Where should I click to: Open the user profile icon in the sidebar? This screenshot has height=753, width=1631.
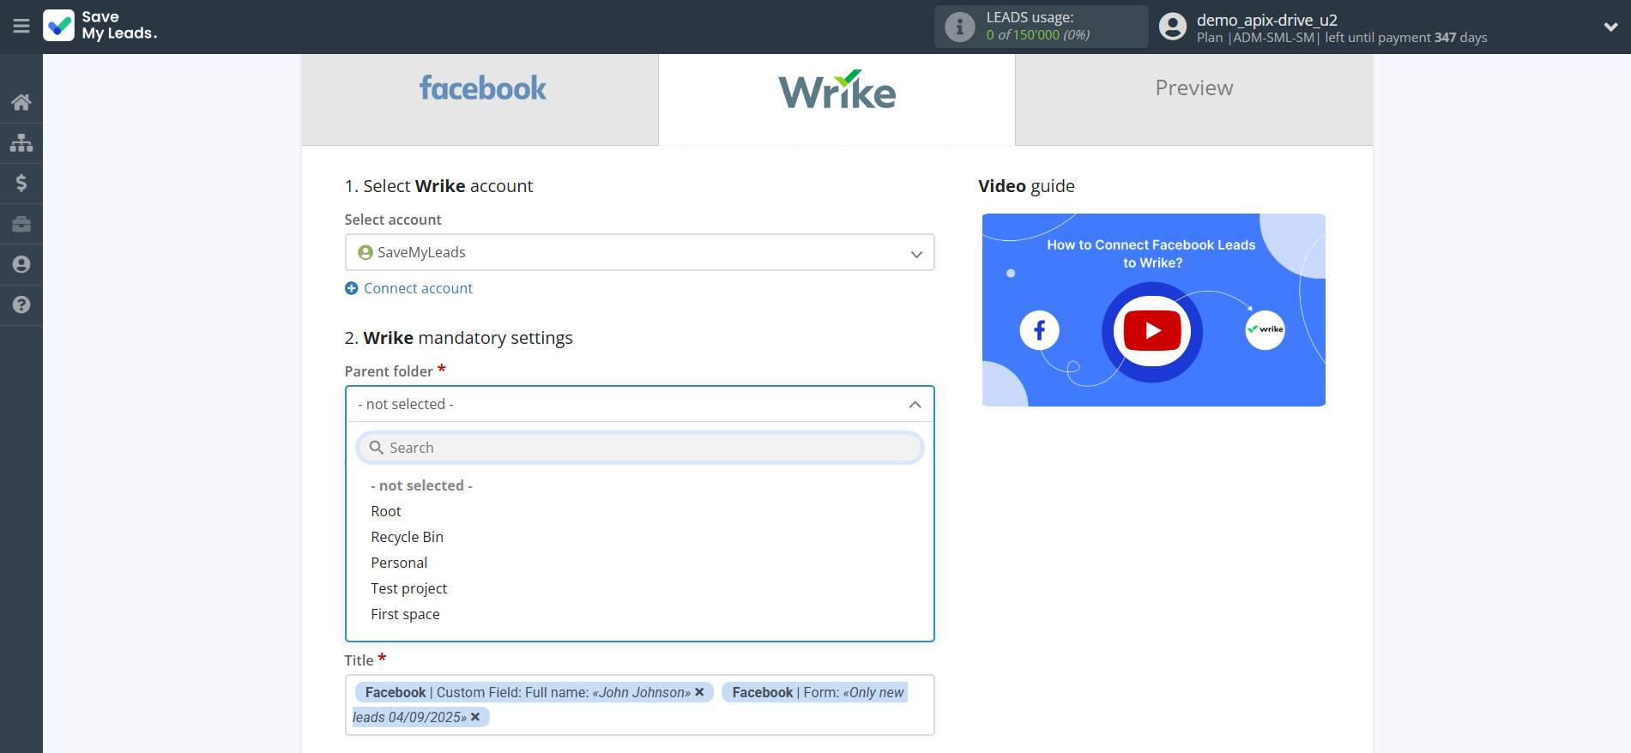click(x=21, y=264)
